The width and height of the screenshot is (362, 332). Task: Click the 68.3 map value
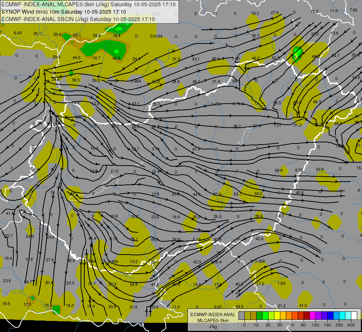click(317, 101)
